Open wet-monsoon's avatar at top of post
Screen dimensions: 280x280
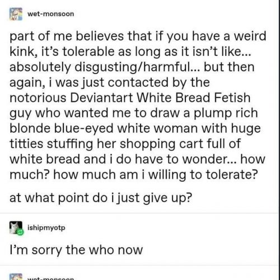coord(16,14)
